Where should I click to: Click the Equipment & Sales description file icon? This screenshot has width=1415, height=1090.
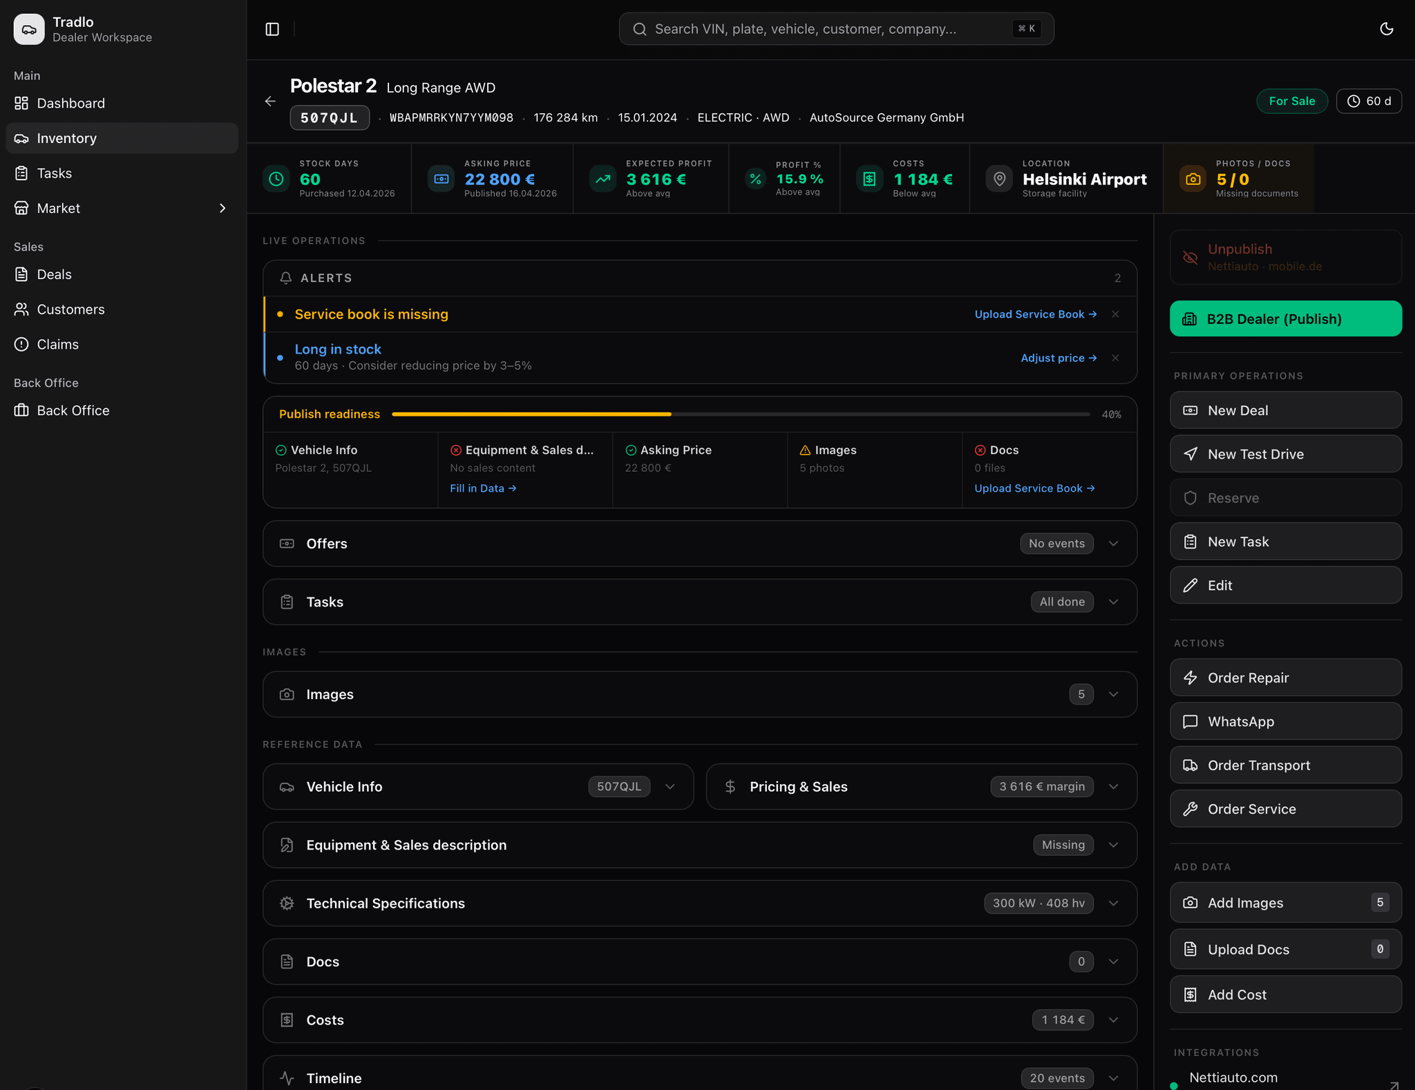click(x=287, y=845)
